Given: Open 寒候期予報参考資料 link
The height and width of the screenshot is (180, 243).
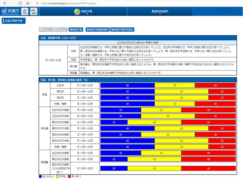Looking at the screenshot, I should pyautogui.click(x=122, y=29).
